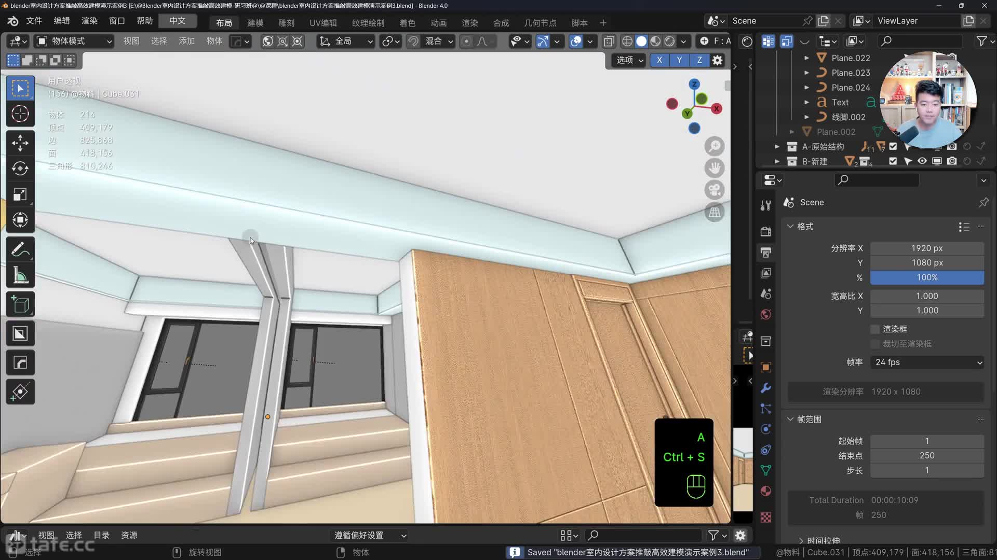Viewport: 997px width, 560px height.
Task: Switch to the 建模 workspace tab
Action: [x=255, y=23]
